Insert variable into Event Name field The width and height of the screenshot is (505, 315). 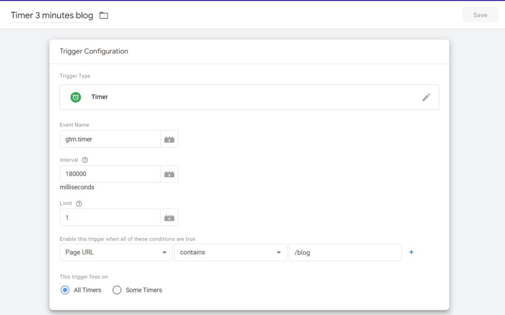pos(169,139)
